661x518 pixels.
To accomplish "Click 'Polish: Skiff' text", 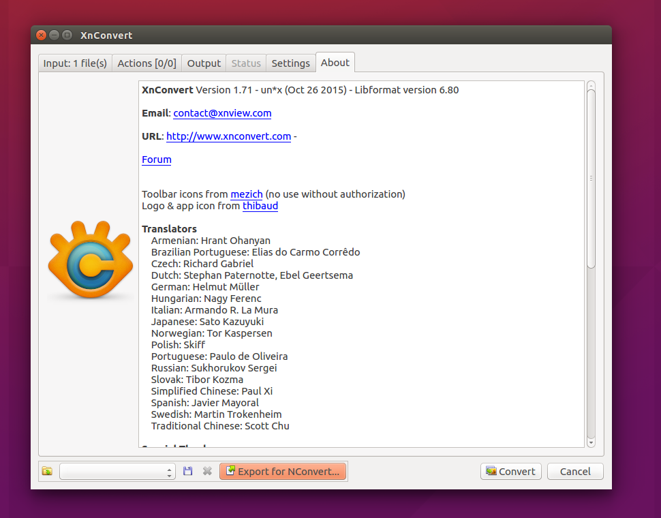I will [x=178, y=345].
